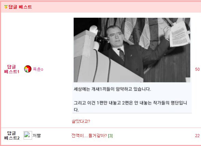Open the 옥춘o user profile link
Image resolution: width=201 pixels, height=146 pixels.
point(38,69)
